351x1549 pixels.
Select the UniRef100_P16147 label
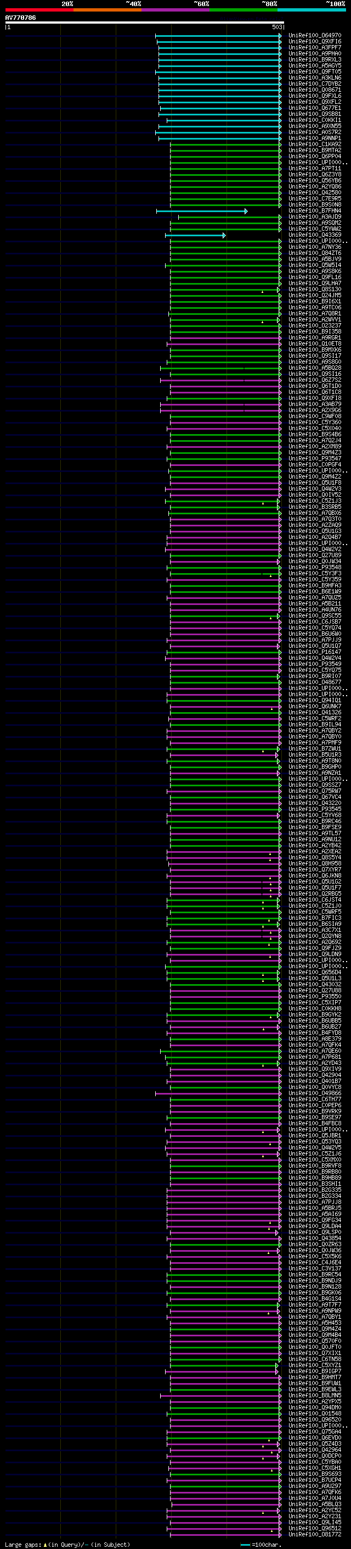coord(315,652)
